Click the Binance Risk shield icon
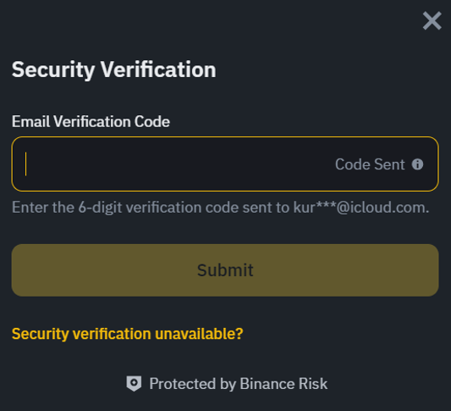Viewport: 451px width, 411px height. [x=134, y=383]
